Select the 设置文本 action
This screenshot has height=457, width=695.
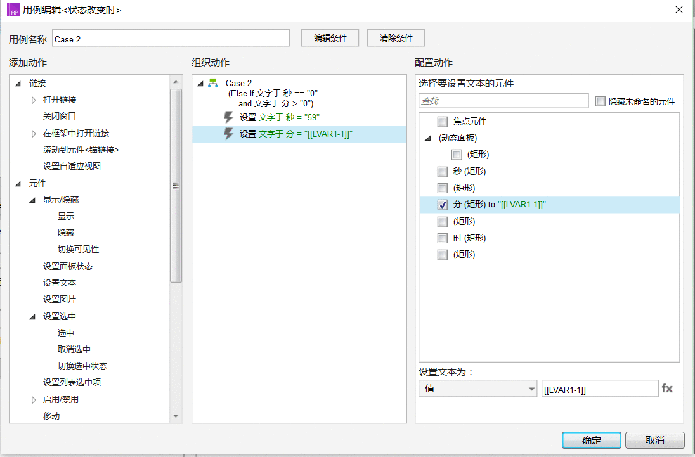click(x=60, y=283)
